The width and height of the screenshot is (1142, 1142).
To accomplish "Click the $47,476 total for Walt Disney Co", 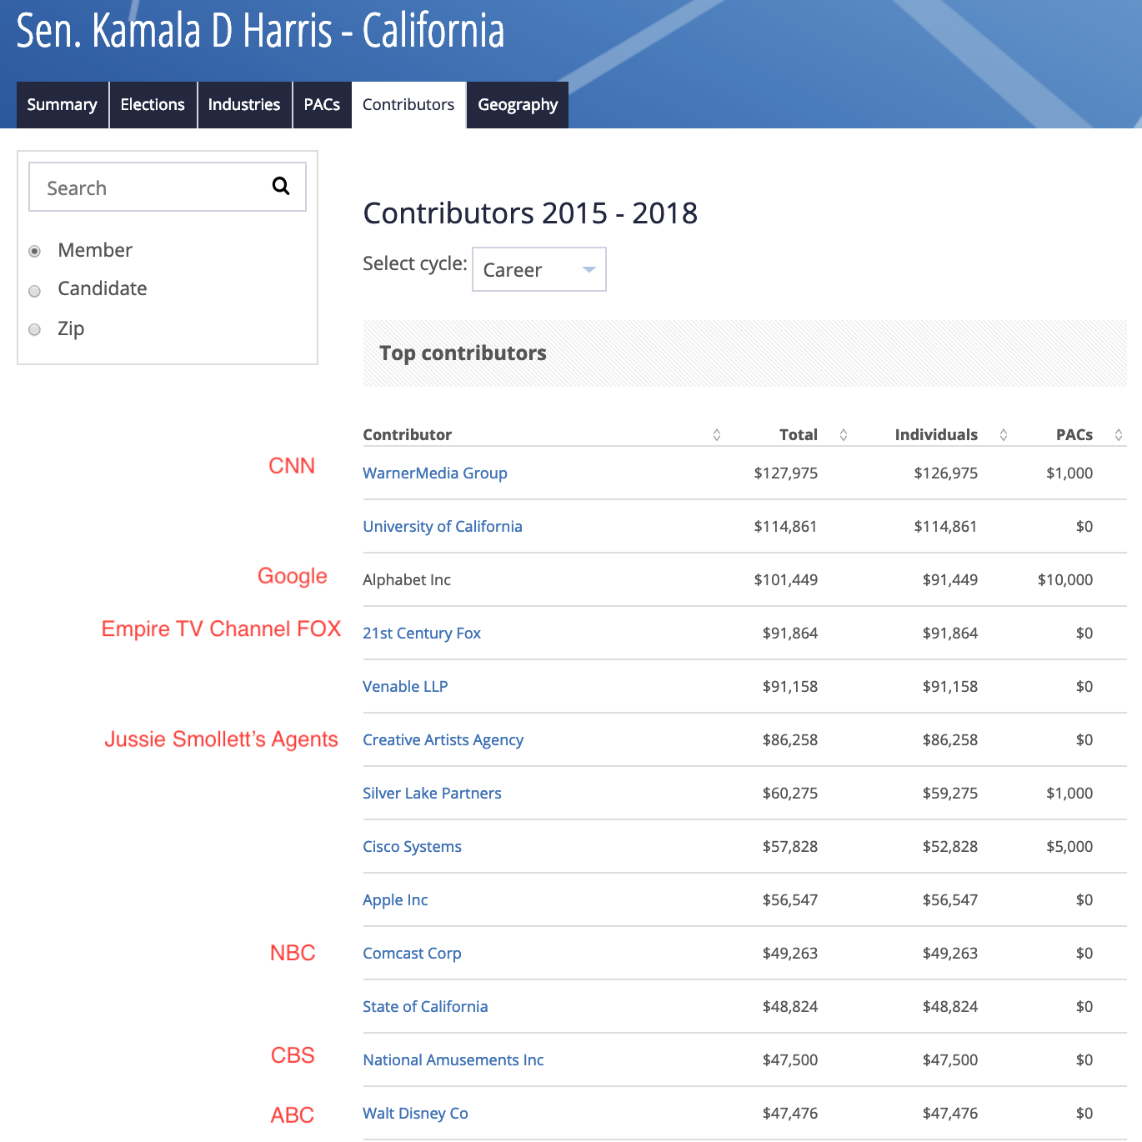I will [790, 1114].
